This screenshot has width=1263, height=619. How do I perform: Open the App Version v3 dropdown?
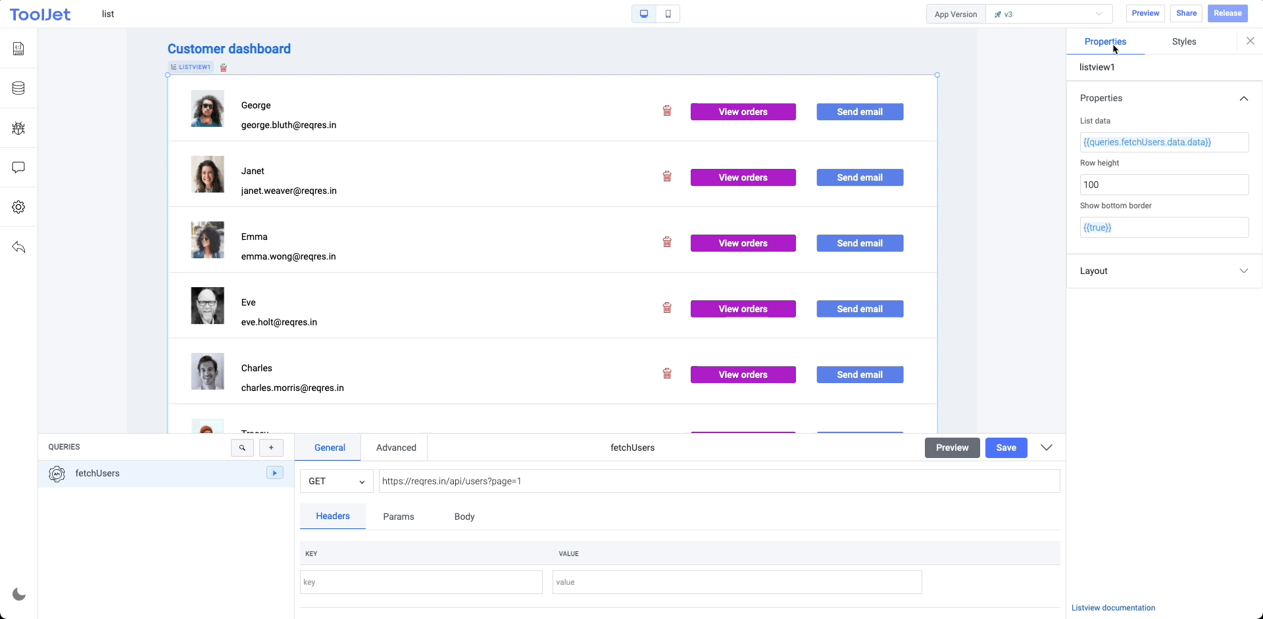pos(1049,14)
